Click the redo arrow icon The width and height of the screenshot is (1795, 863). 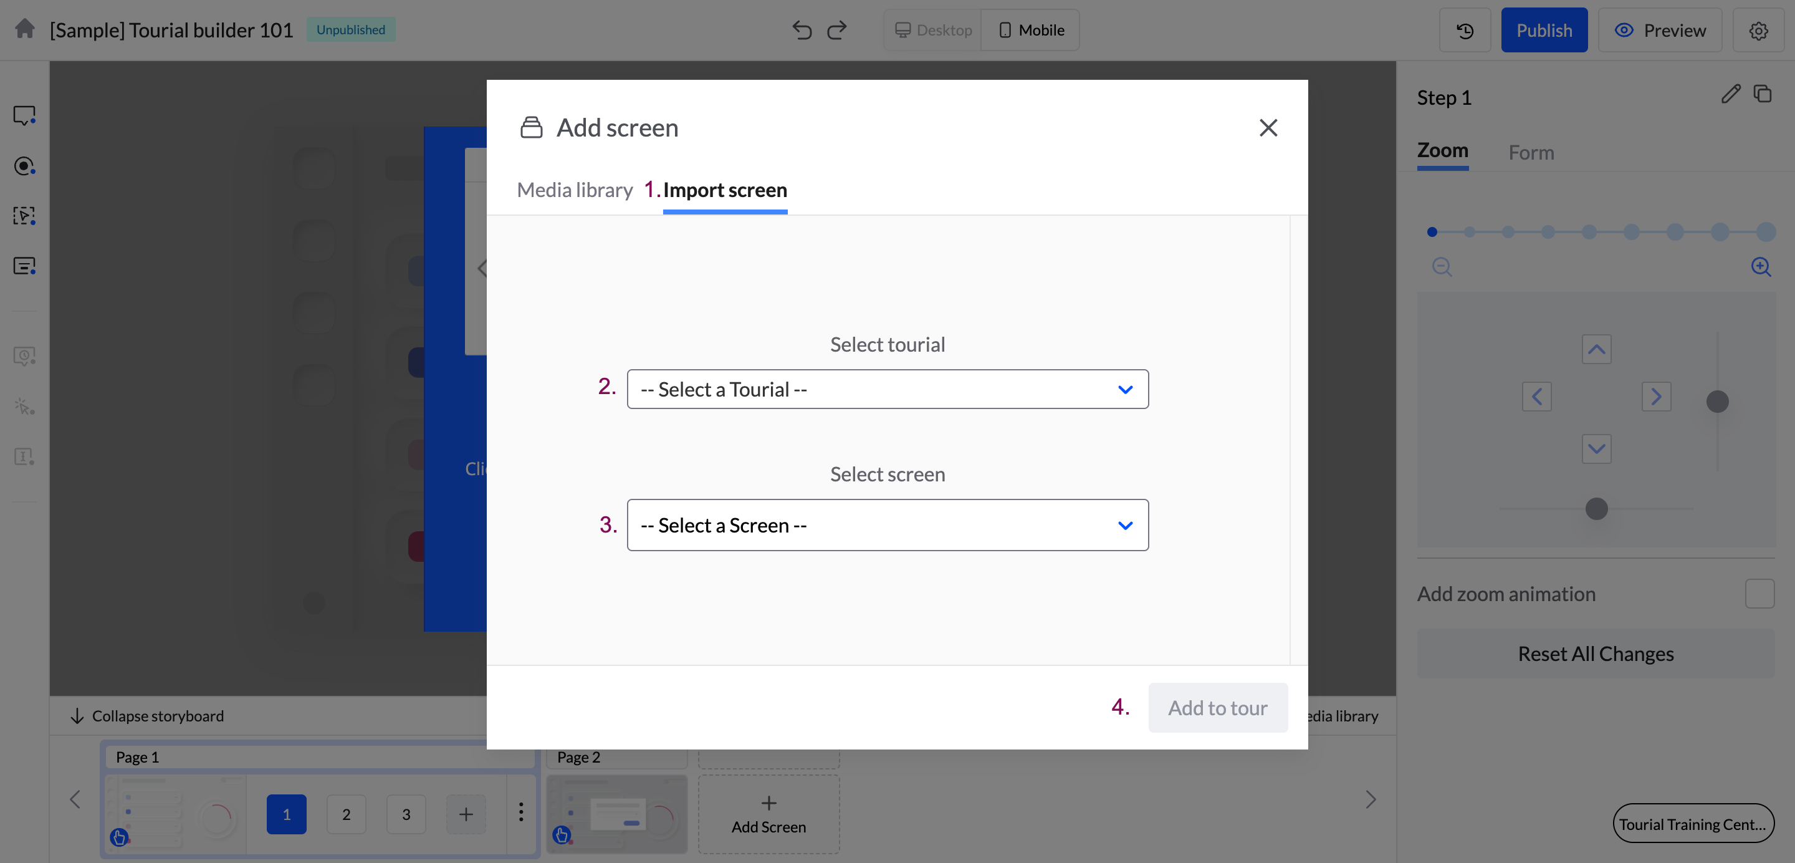click(837, 30)
